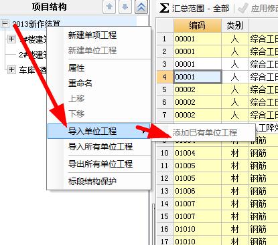Screen dimensions: 278x245
Task: Click the 人 category cell in row 1
Action: tap(235, 39)
